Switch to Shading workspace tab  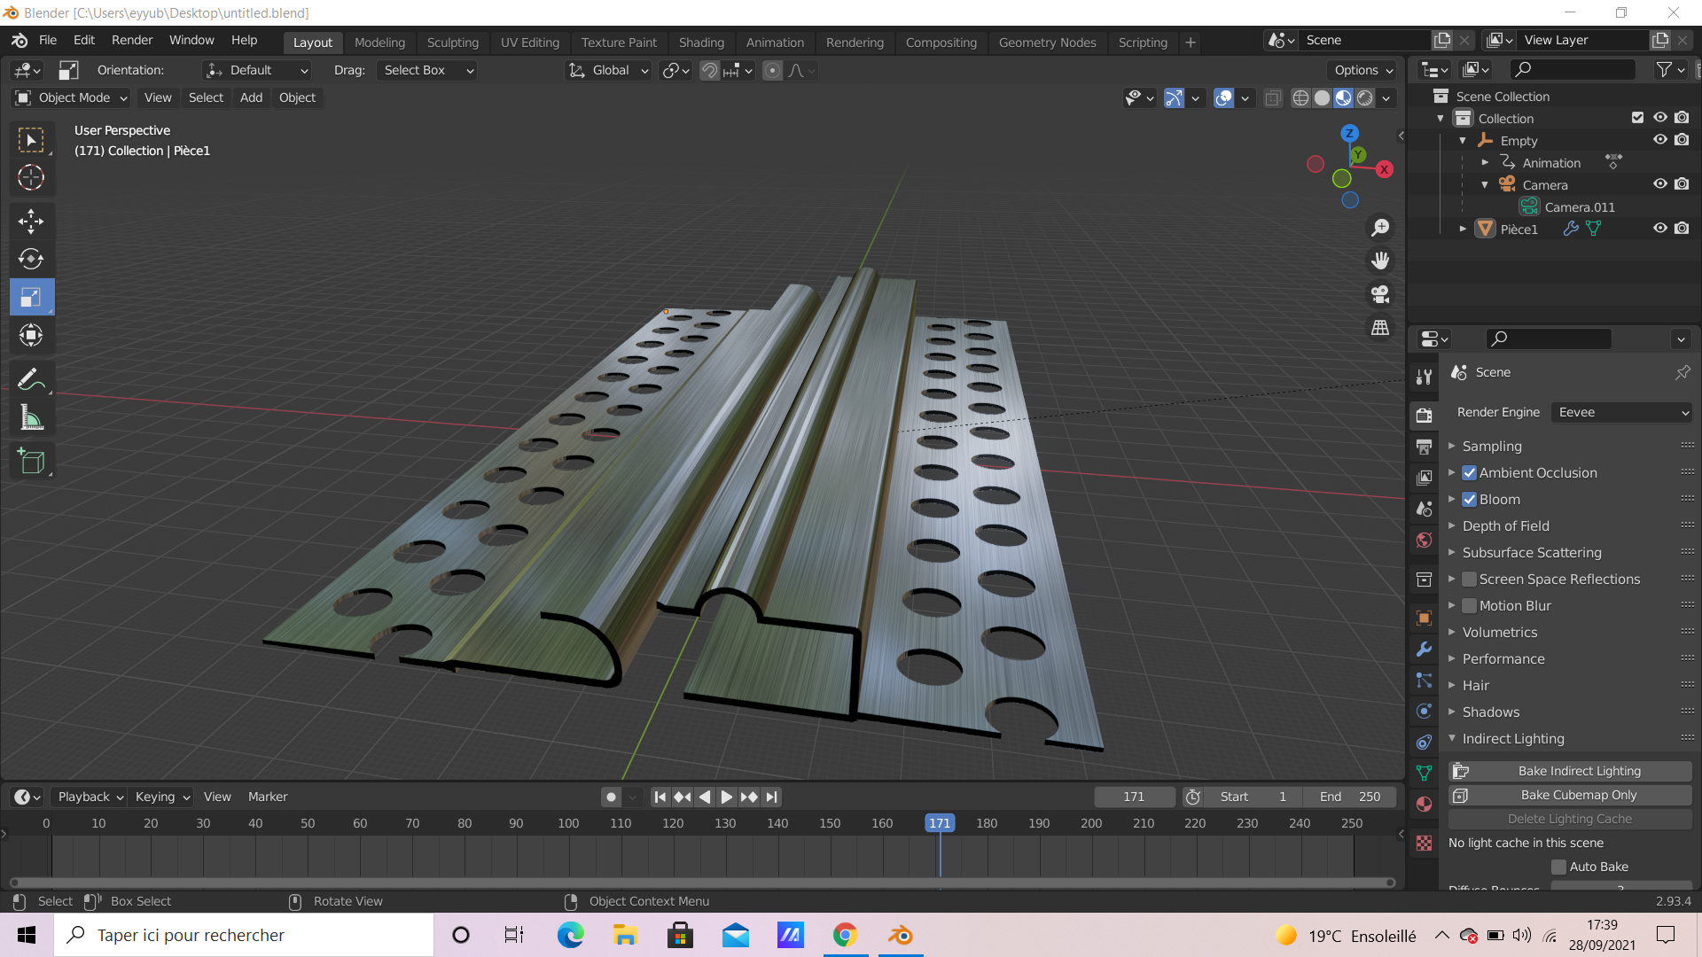click(701, 42)
